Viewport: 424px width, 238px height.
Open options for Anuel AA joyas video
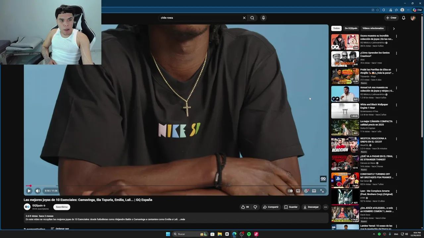click(396, 88)
